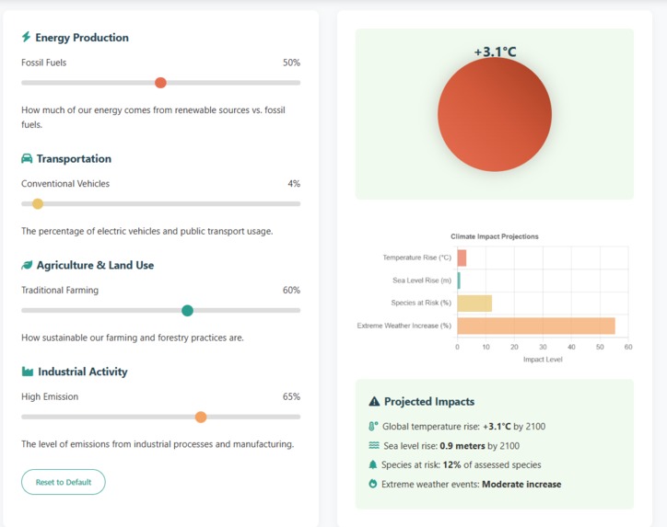Click the Species at risk 12% line

tap(462, 465)
